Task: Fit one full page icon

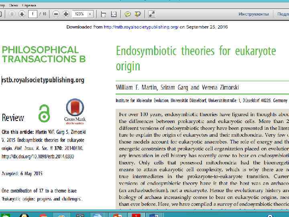Action: pos(114,14)
